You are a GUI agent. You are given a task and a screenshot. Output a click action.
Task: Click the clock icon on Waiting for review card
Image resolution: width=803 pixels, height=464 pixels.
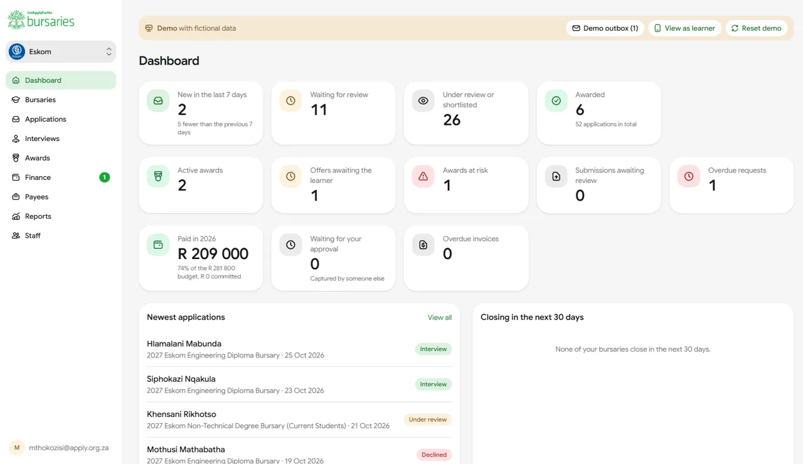pyautogui.click(x=290, y=100)
